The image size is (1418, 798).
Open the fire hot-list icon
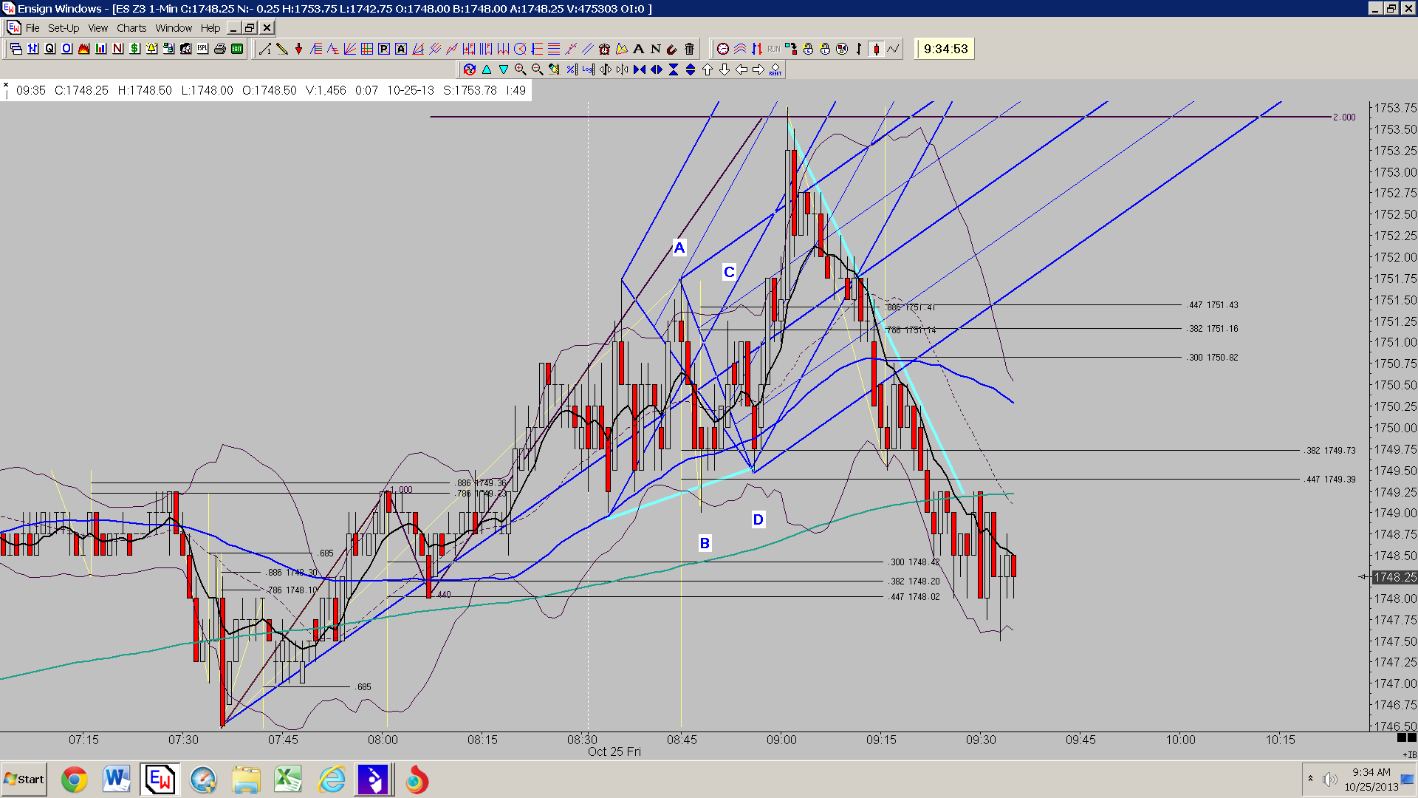pos(83,49)
